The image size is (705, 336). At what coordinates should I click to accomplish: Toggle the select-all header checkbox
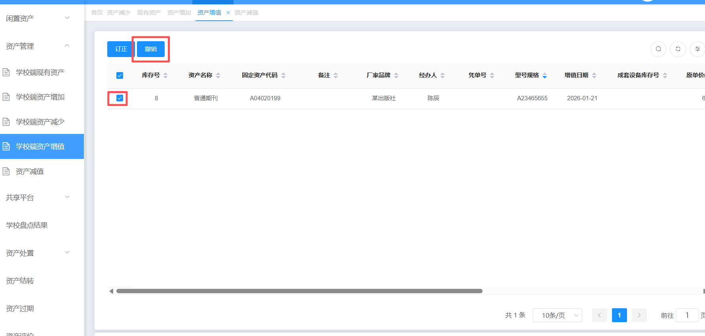coord(120,75)
